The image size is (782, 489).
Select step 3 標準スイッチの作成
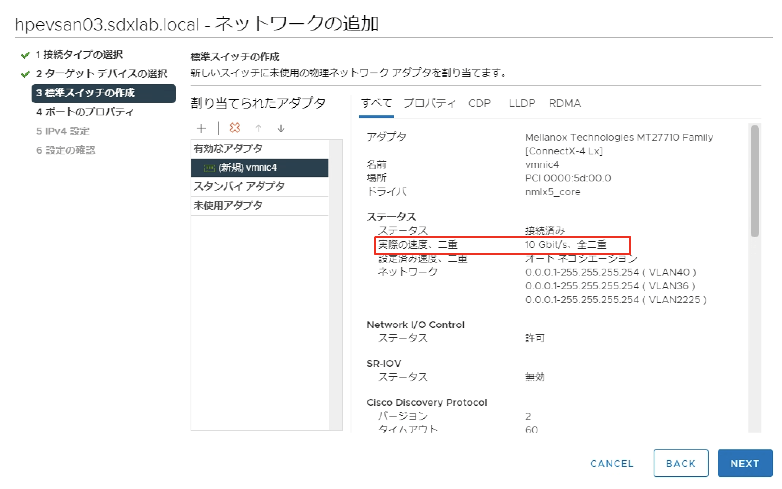coord(104,93)
